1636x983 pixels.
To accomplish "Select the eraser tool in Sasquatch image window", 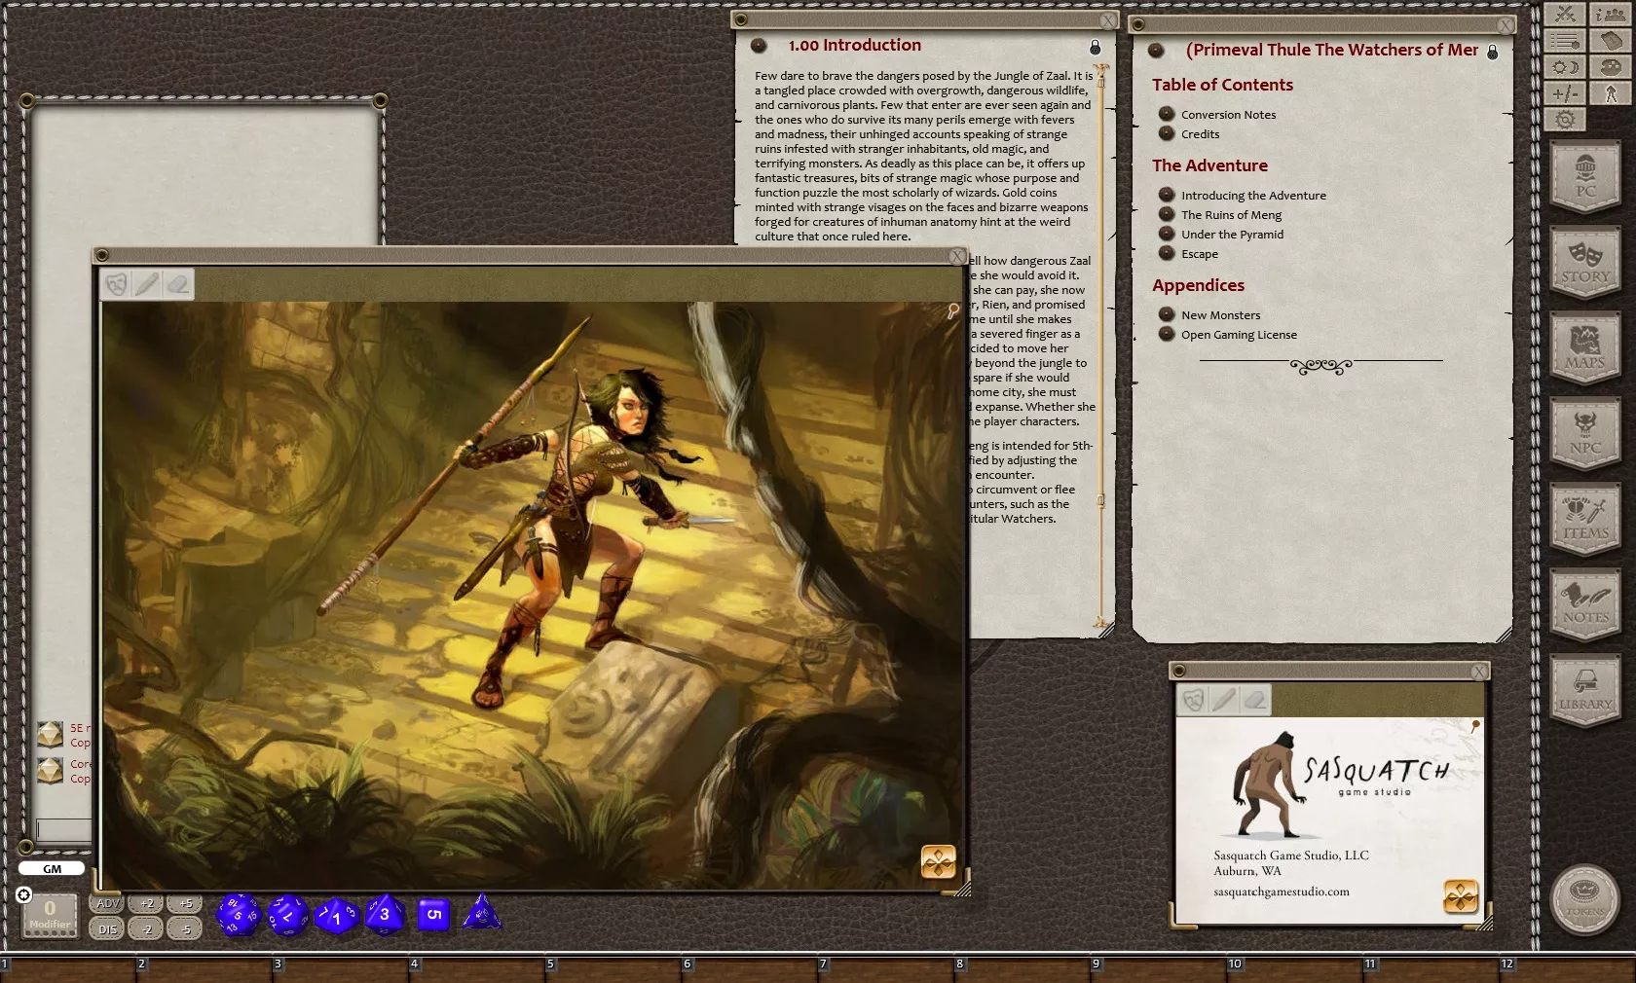I will coord(1254,699).
